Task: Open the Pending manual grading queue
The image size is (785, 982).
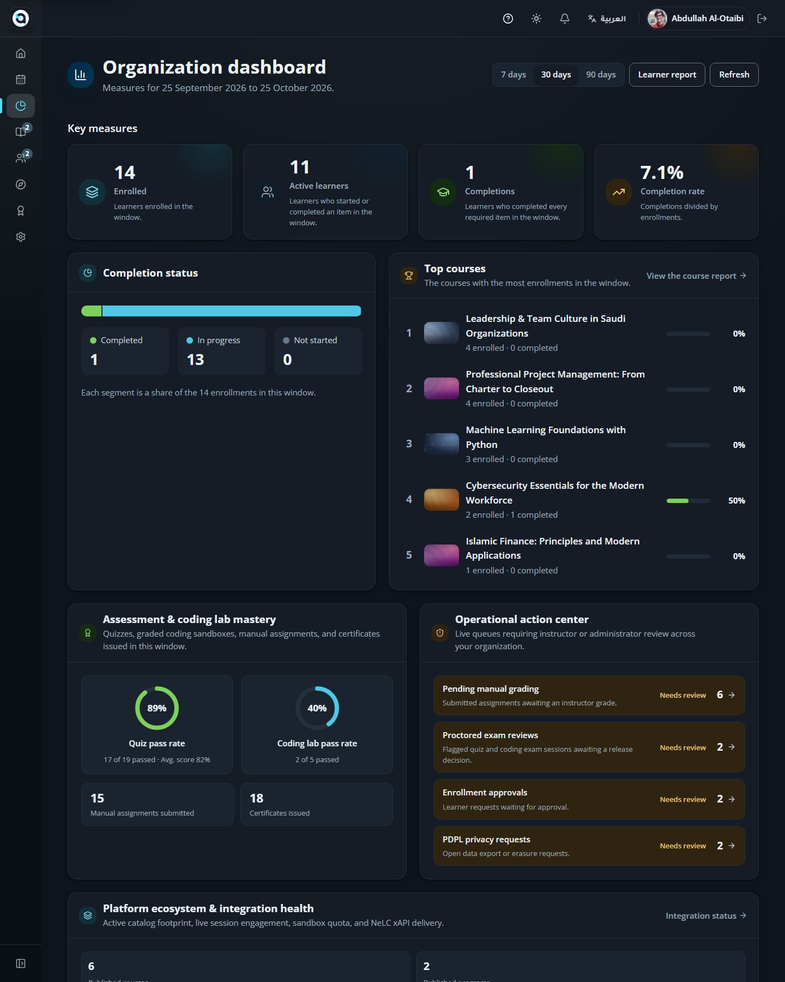Action: point(589,696)
